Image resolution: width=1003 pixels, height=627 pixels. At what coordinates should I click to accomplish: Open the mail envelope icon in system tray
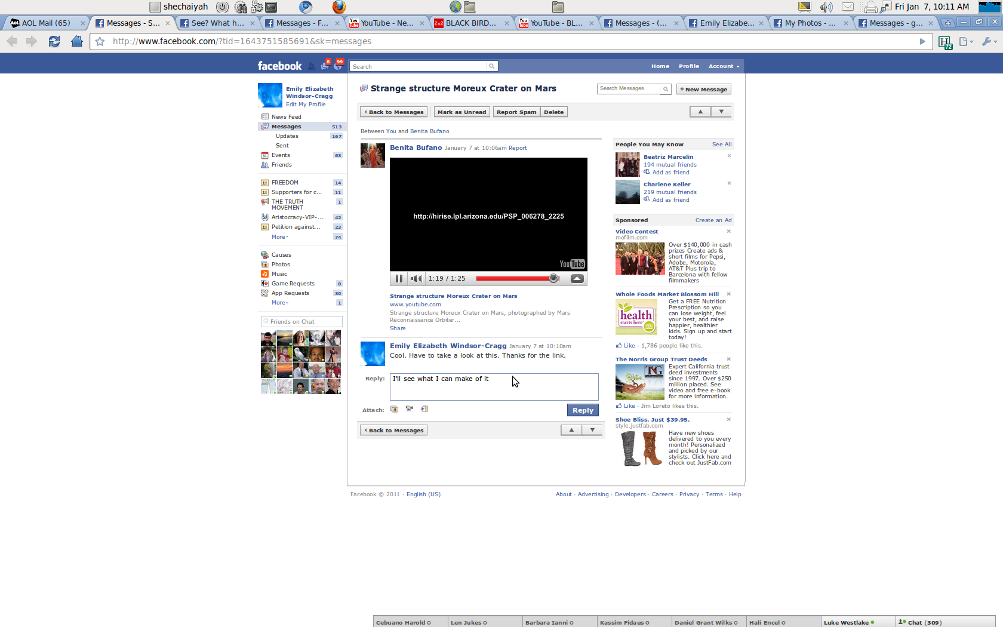(848, 7)
